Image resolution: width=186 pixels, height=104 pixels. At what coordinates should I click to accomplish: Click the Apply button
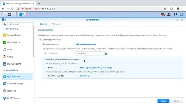pyautogui.click(x=163, y=101)
